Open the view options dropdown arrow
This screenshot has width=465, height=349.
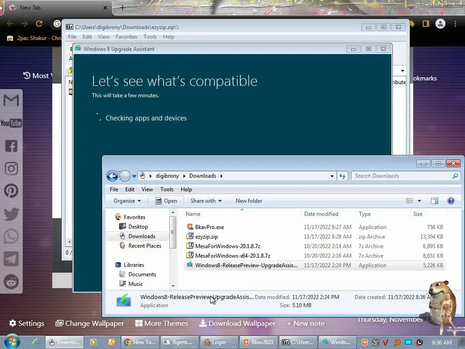419,201
